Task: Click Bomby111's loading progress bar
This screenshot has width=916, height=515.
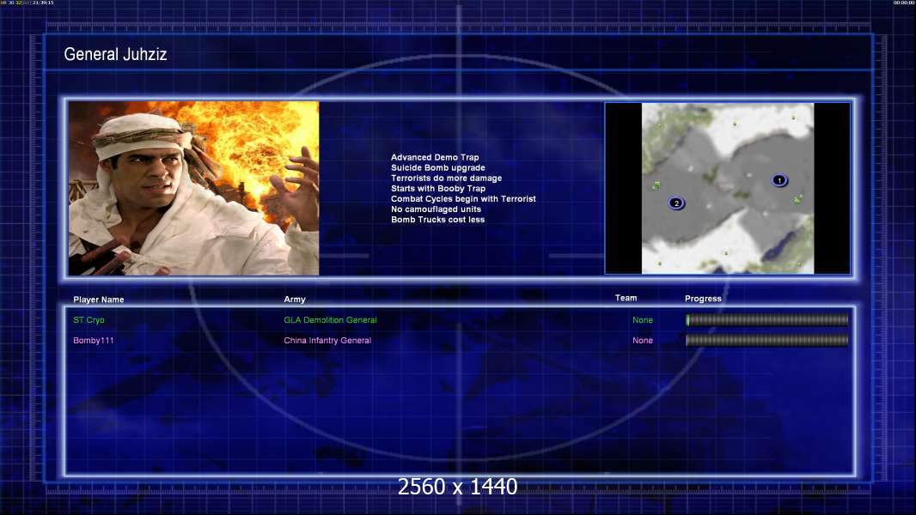Action: tap(766, 341)
